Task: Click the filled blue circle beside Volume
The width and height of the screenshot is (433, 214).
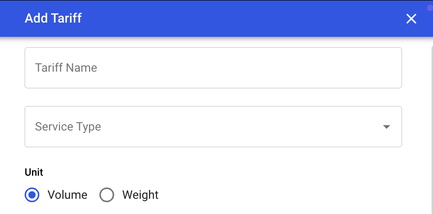Action: 32,195
